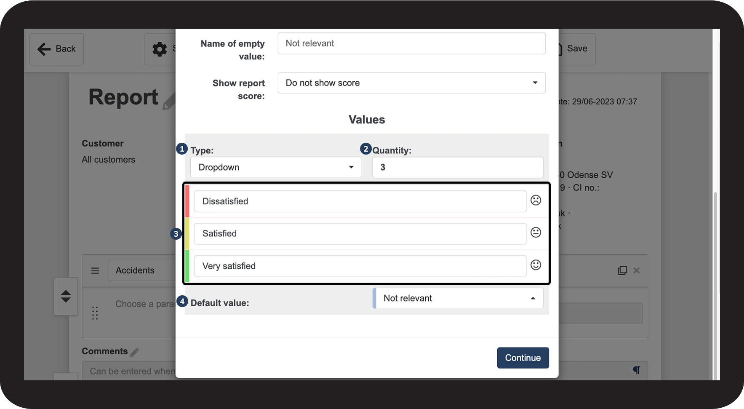Open the Type dropdown set to Dropdown
This screenshot has height=409, width=744.
(276, 168)
